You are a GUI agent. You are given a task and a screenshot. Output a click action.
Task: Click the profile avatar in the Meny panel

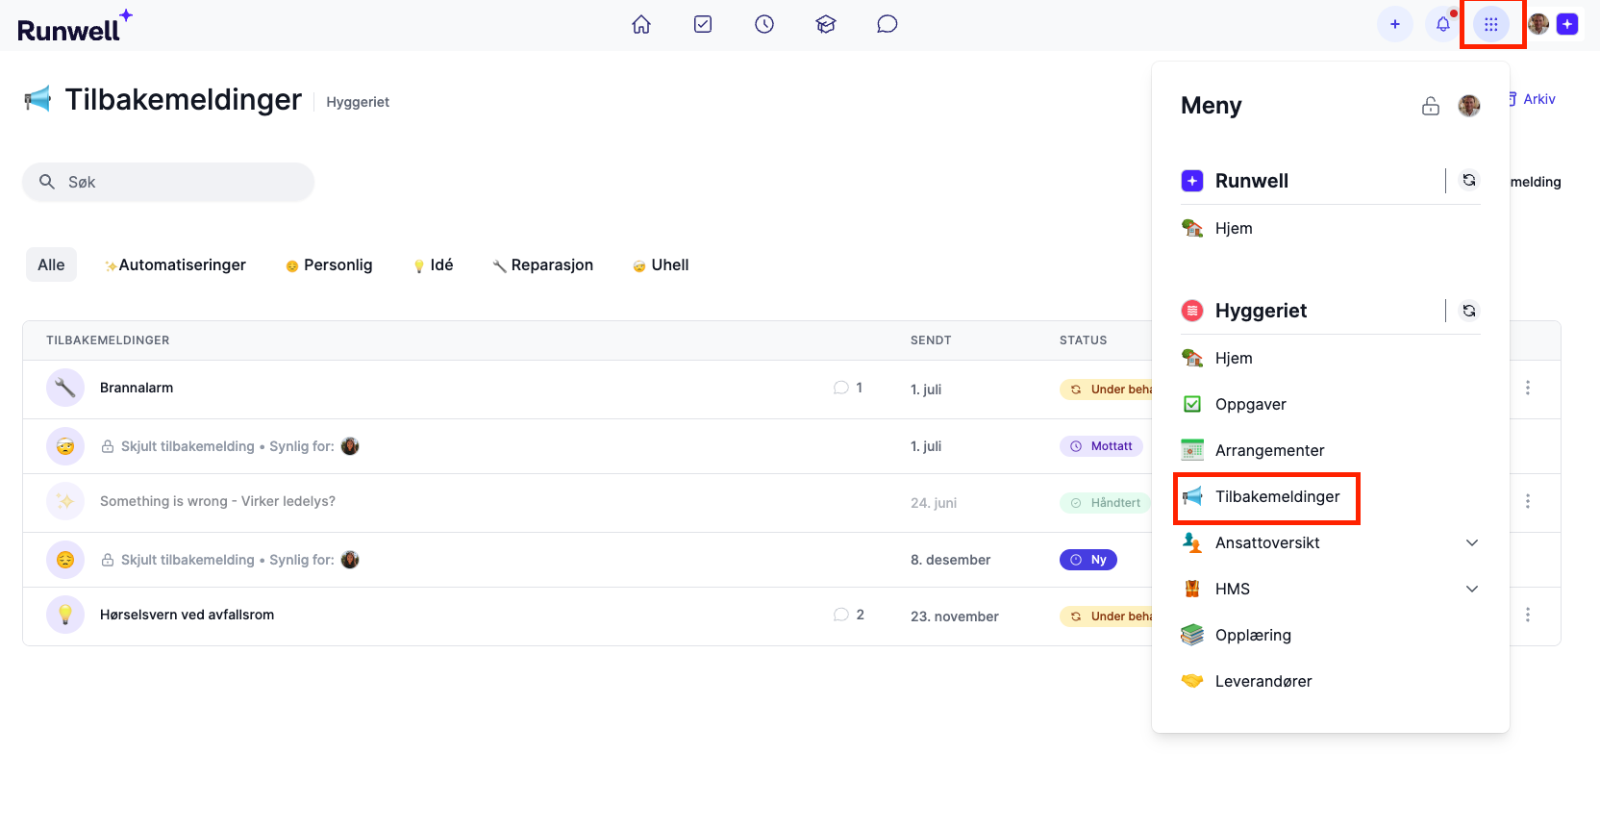[1469, 106]
